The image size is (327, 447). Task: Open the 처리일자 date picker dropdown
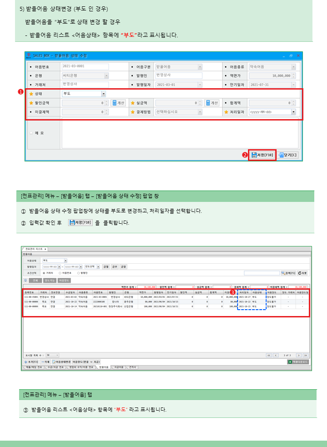[293, 112]
